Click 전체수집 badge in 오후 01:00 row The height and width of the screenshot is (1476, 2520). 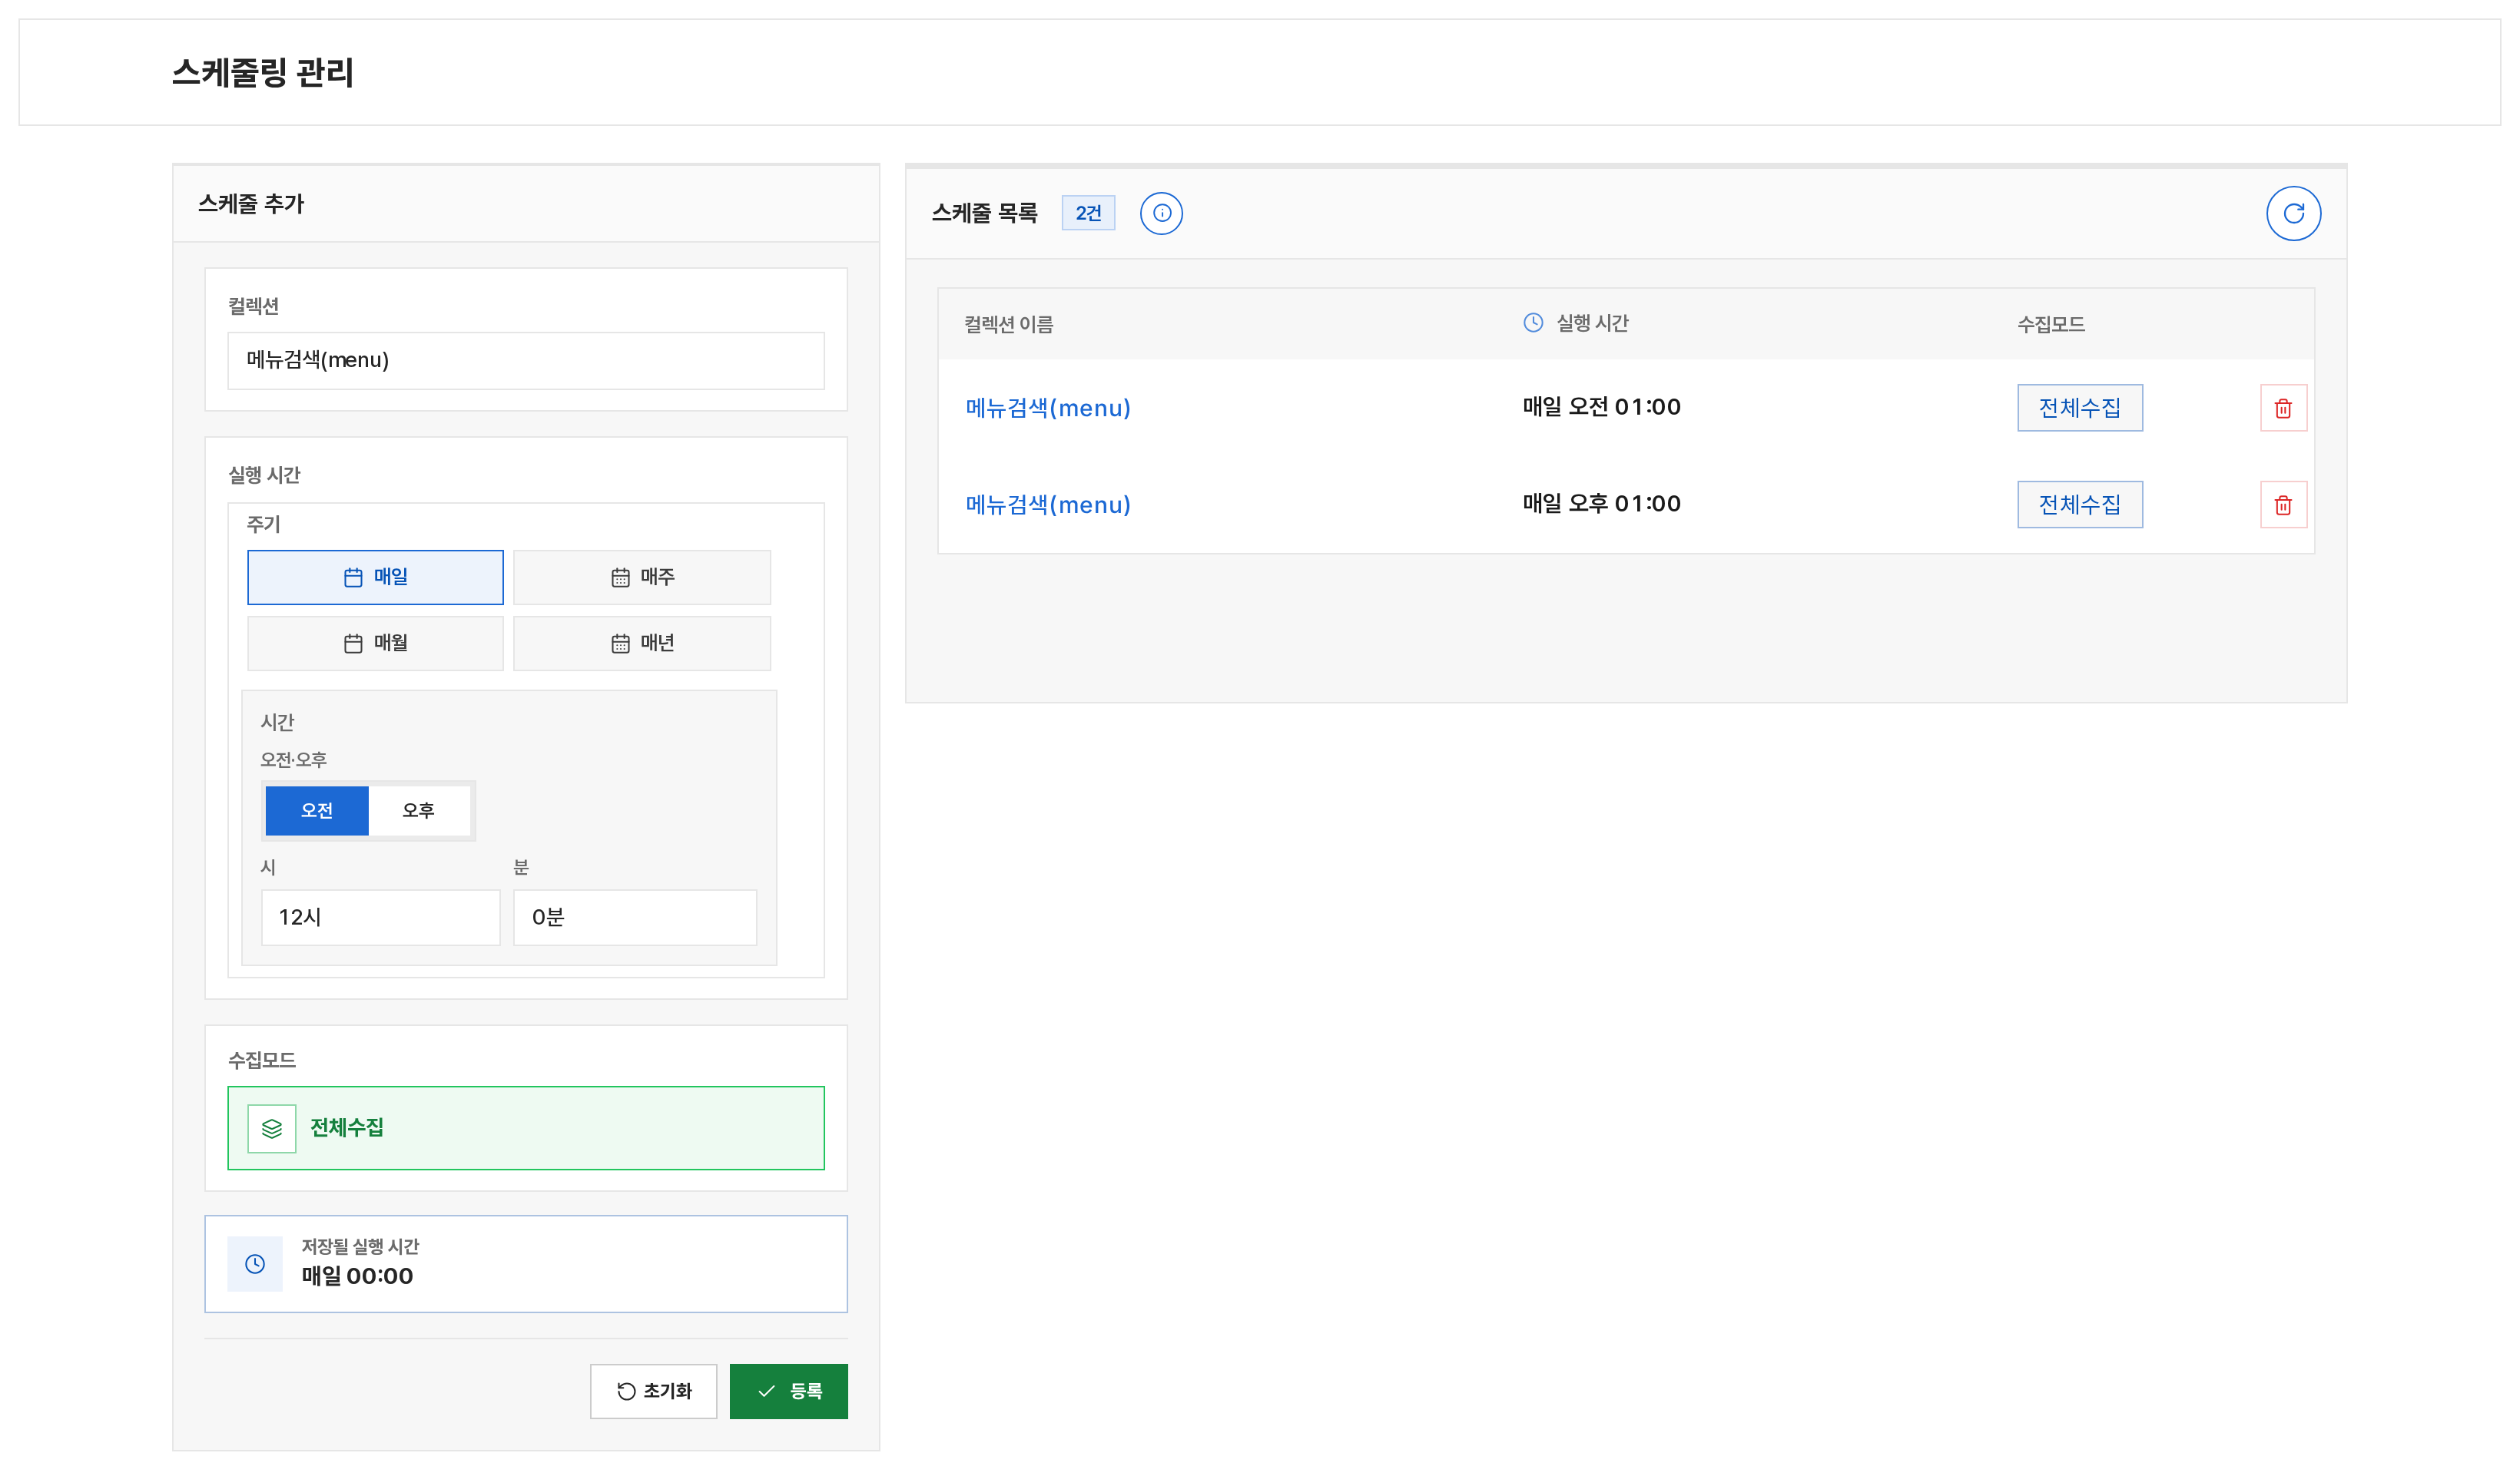pyautogui.click(x=2080, y=505)
